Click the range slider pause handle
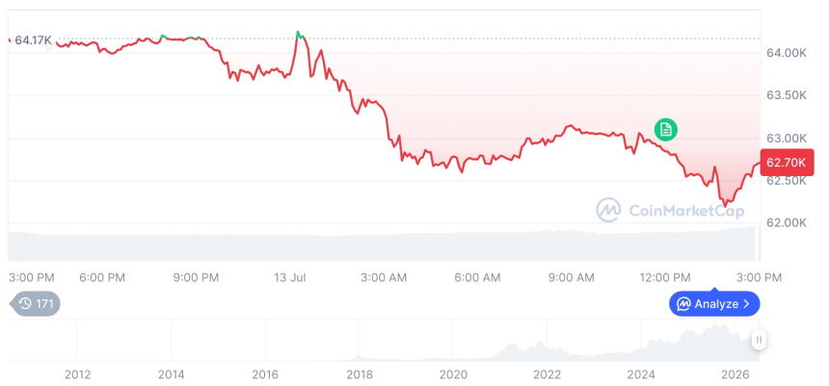829x386 pixels. tap(759, 340)
